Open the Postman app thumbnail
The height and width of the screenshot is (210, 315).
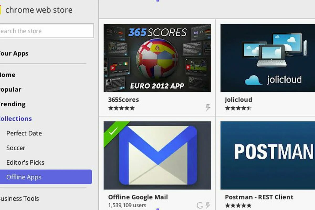[268, 155]
